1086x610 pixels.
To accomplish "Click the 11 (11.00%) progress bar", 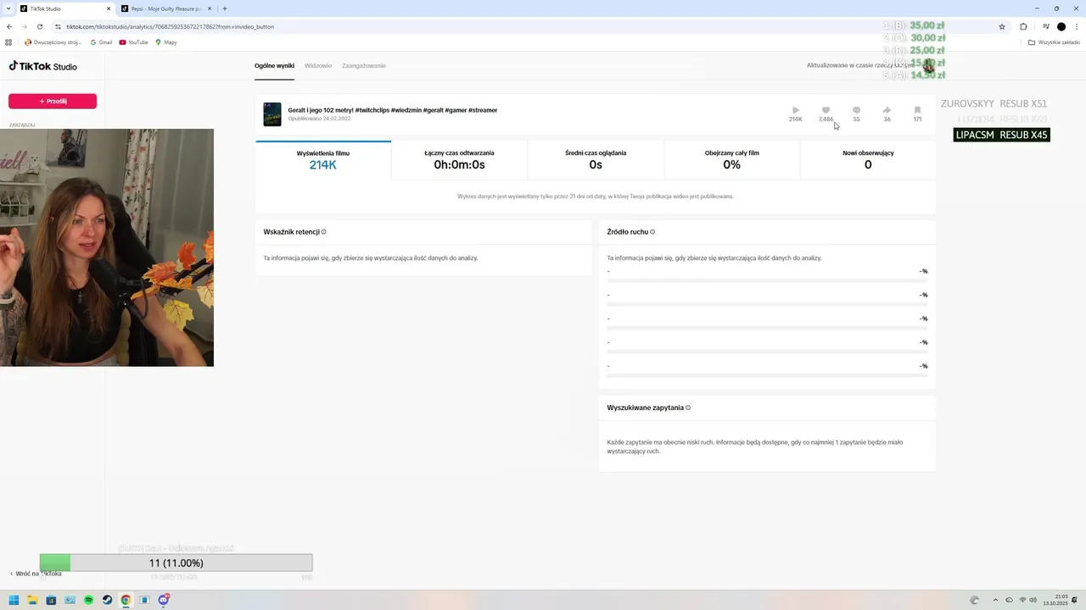I will click(x=176, y=563).
